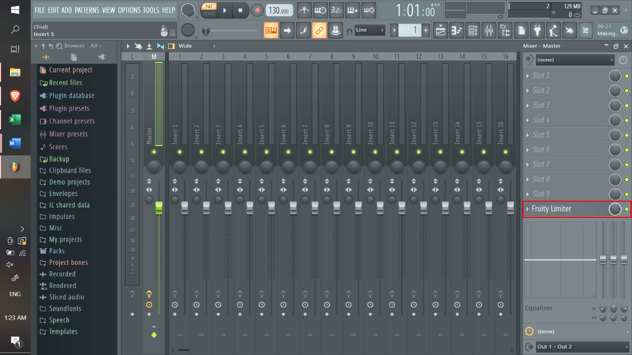Disable the Fruity Limiter effect slot light
This screenshot has height=355, width=632.
627,209
